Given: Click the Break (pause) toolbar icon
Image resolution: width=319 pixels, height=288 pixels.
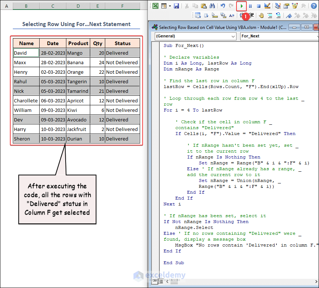Looking at the screenshot, I should tap(250, 6).
